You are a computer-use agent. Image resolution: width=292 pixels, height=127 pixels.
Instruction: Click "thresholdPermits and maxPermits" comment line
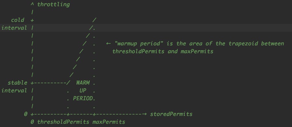coord(163,51)
